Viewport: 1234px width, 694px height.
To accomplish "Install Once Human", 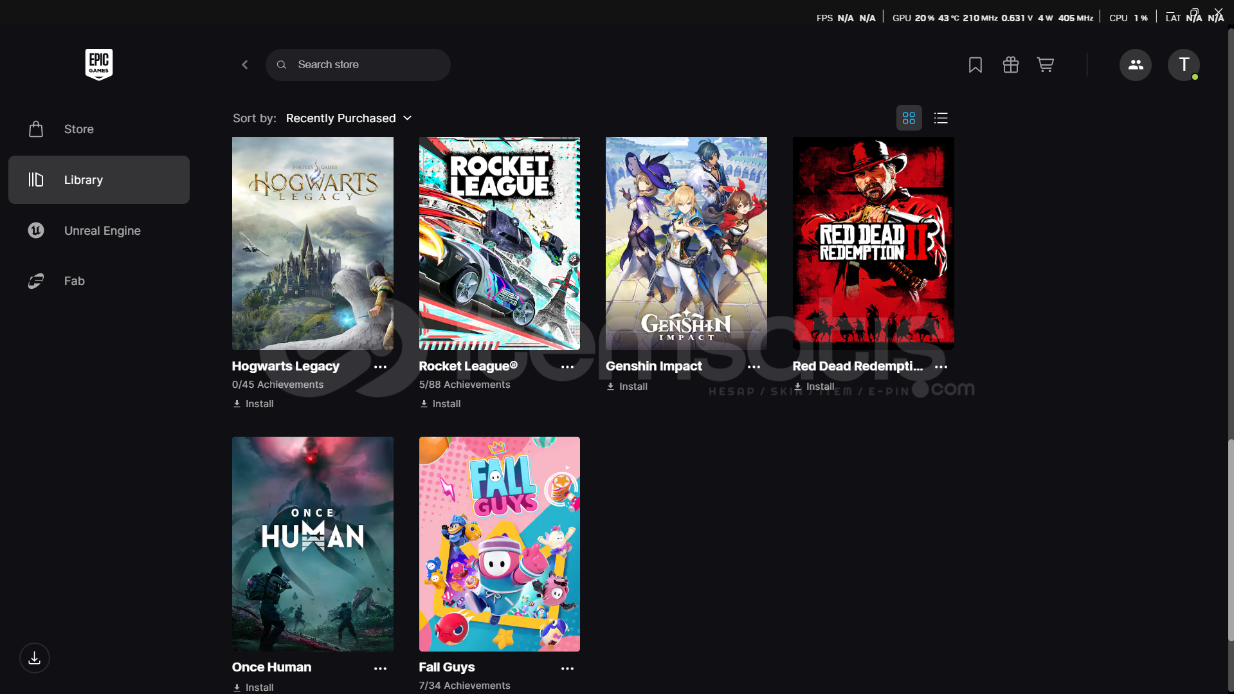I will tap(253, 688).
